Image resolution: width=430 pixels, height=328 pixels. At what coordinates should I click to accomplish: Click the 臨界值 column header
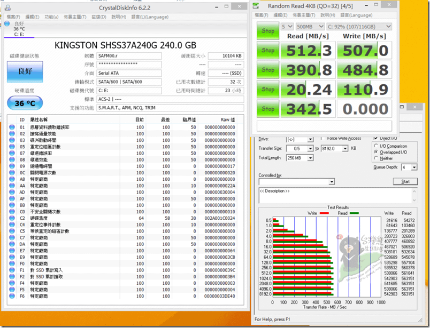pyautogui.click(x=189, y=119)
